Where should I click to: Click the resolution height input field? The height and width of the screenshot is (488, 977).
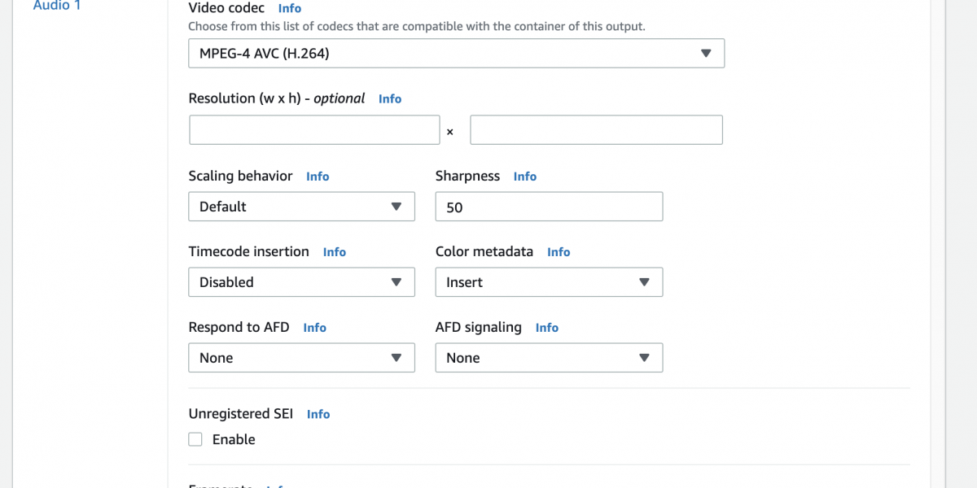pyautogui.click(x=596, y=130)
